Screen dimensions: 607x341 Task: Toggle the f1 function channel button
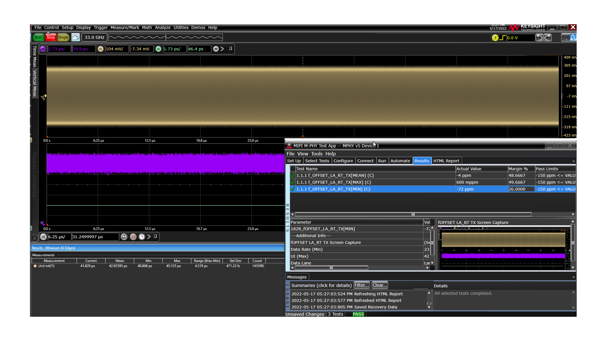pyautogui.click(x=101, y=49)
